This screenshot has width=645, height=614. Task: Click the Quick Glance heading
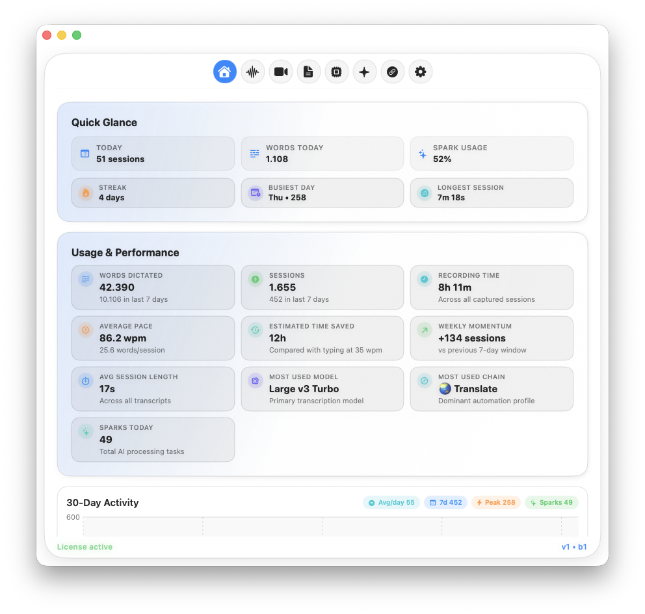[104, 123]
